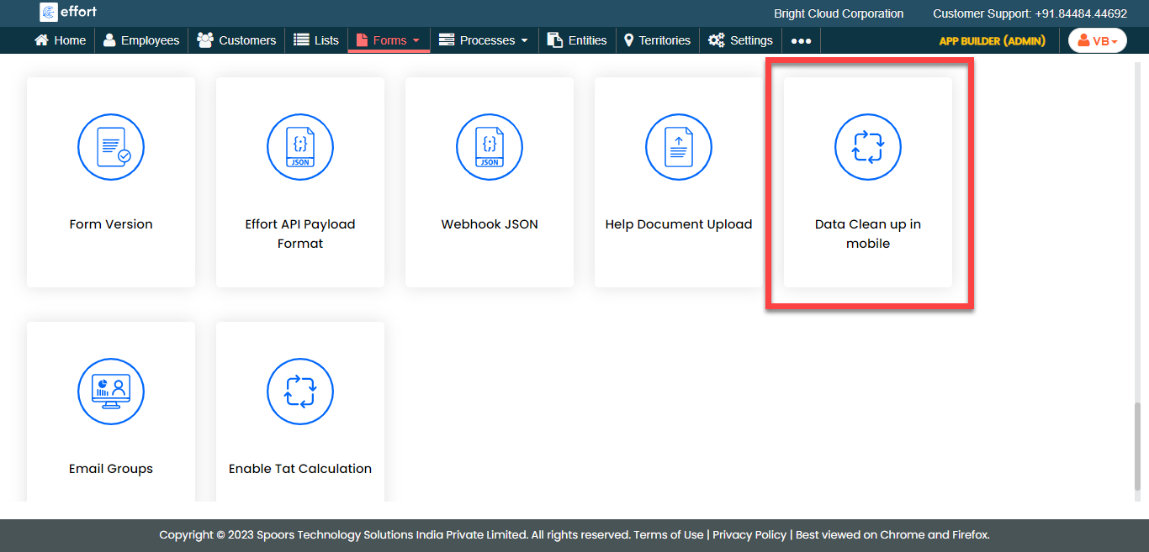Click the Enable Tat Calculation icon
This screenshot has width=1149, height=552.
point(300,392)
